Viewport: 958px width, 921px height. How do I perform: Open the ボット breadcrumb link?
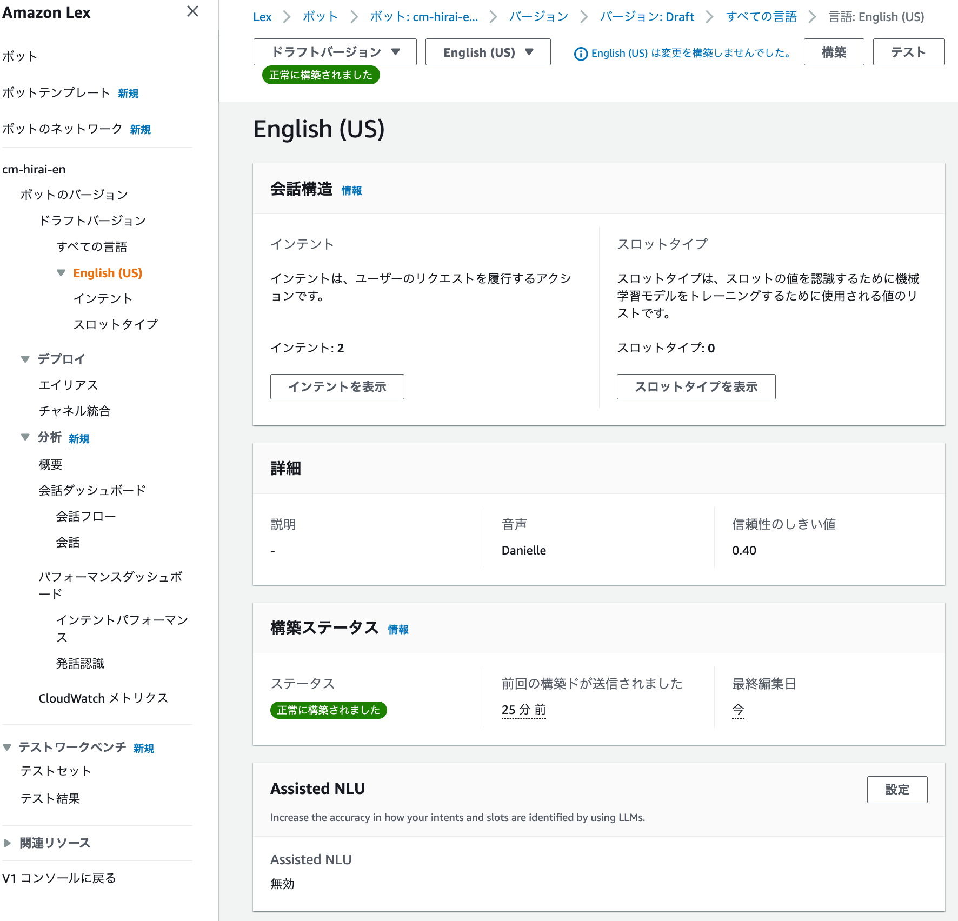tap(320, 17)
